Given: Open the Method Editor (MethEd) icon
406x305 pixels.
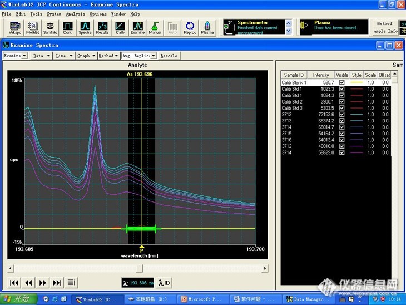Looking at the screenshot, I should click(33, 28).
